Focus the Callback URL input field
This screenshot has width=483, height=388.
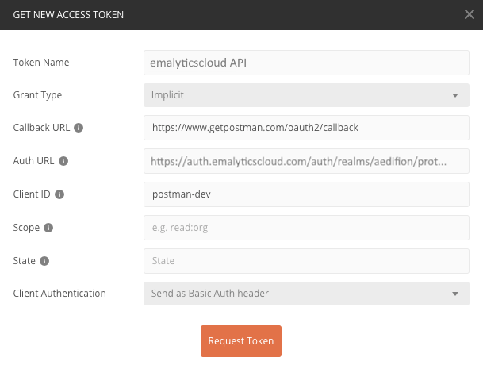[x=306, y=128]
